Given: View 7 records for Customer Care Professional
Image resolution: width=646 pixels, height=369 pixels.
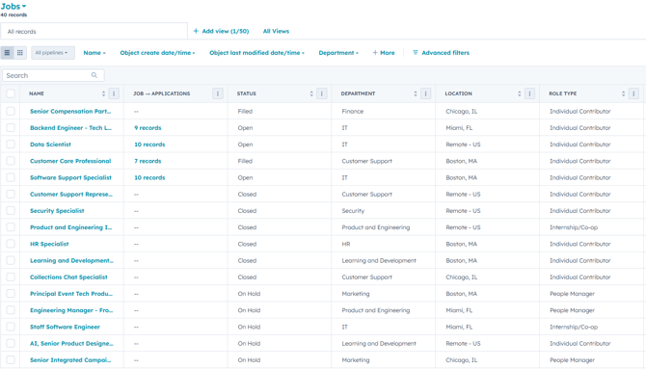Looking at the screenshot, I should [x=148, y=161].
